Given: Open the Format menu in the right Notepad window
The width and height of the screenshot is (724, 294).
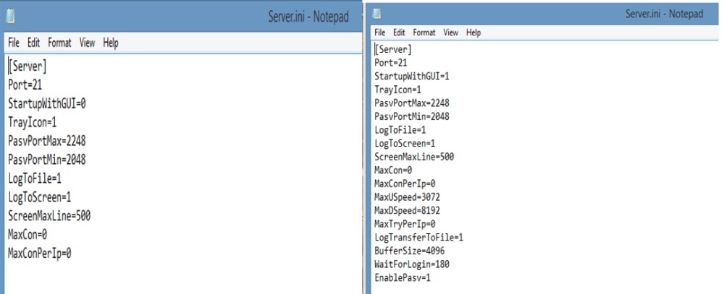Looking at the screenshot, I should click(424, 33).
